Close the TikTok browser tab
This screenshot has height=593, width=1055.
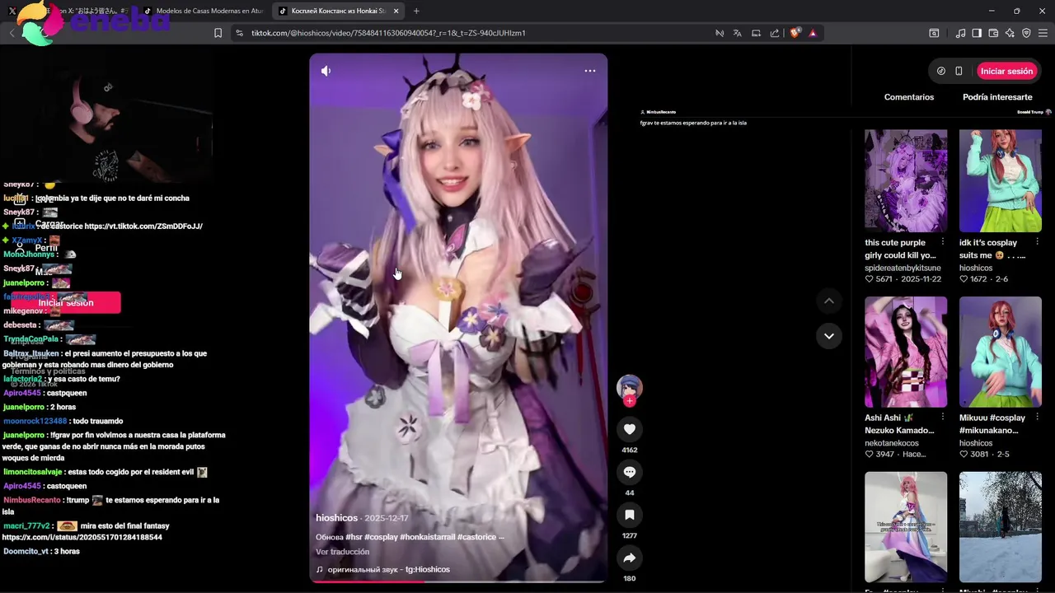coord(396,11)
